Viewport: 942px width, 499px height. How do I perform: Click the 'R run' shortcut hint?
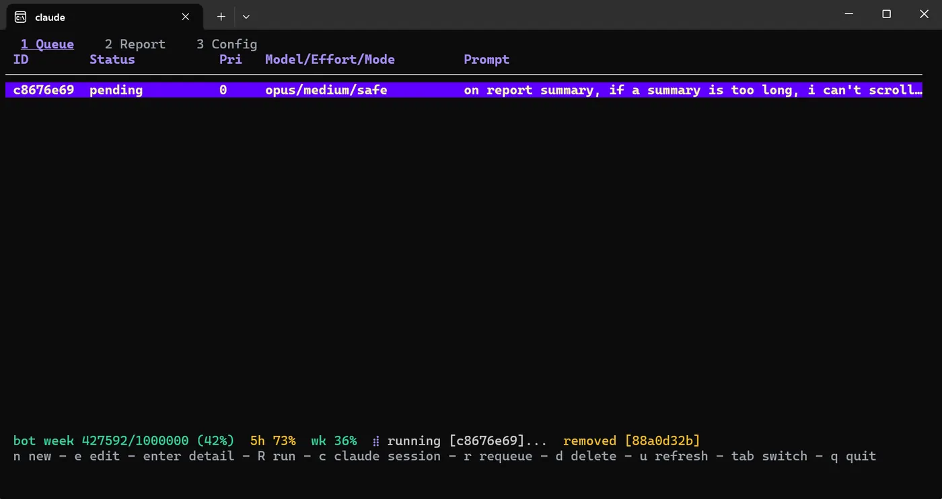pos(277,456)
